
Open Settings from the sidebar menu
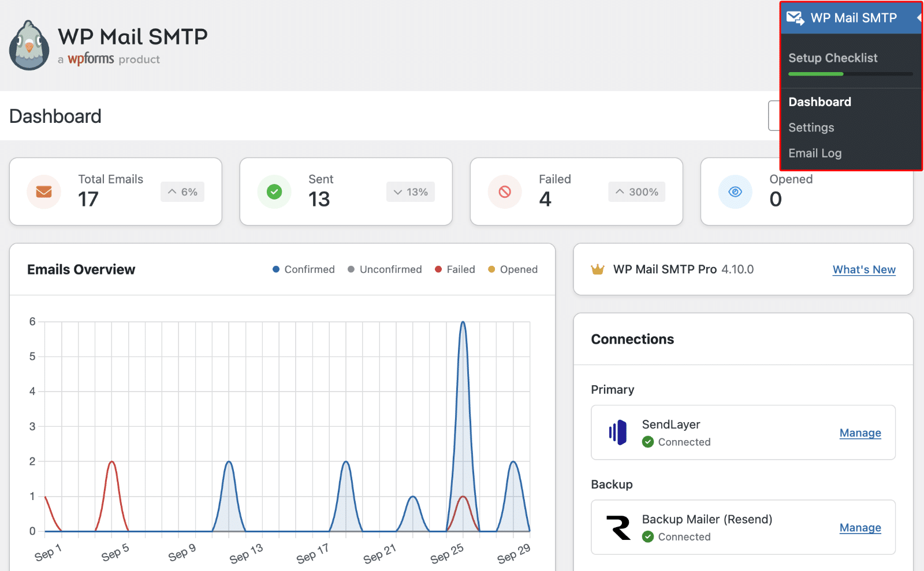pyautogui.click(x=811, y=127)
